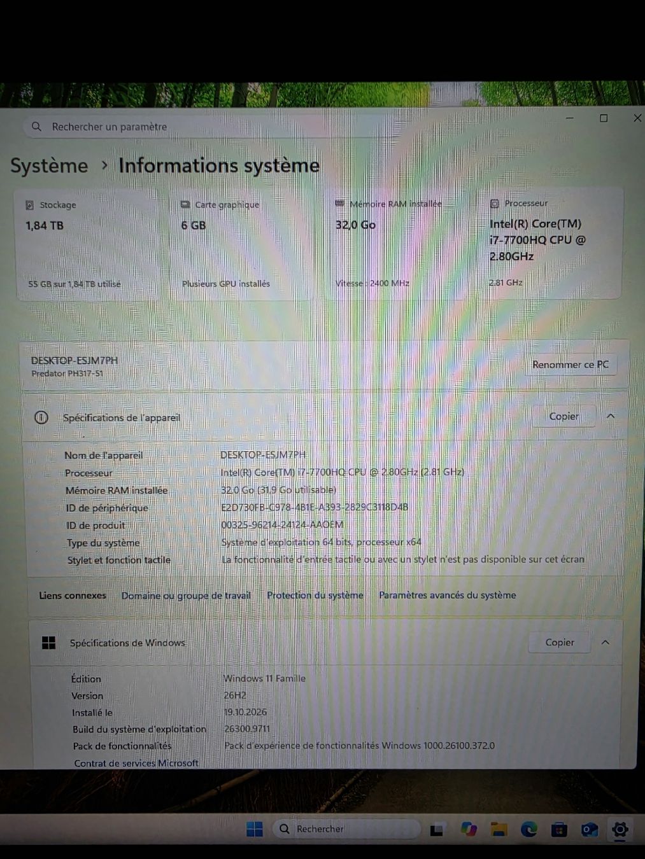Collapse the Spécifications de Windows section
Screen dimensions: 645x859
click(606, 643)
